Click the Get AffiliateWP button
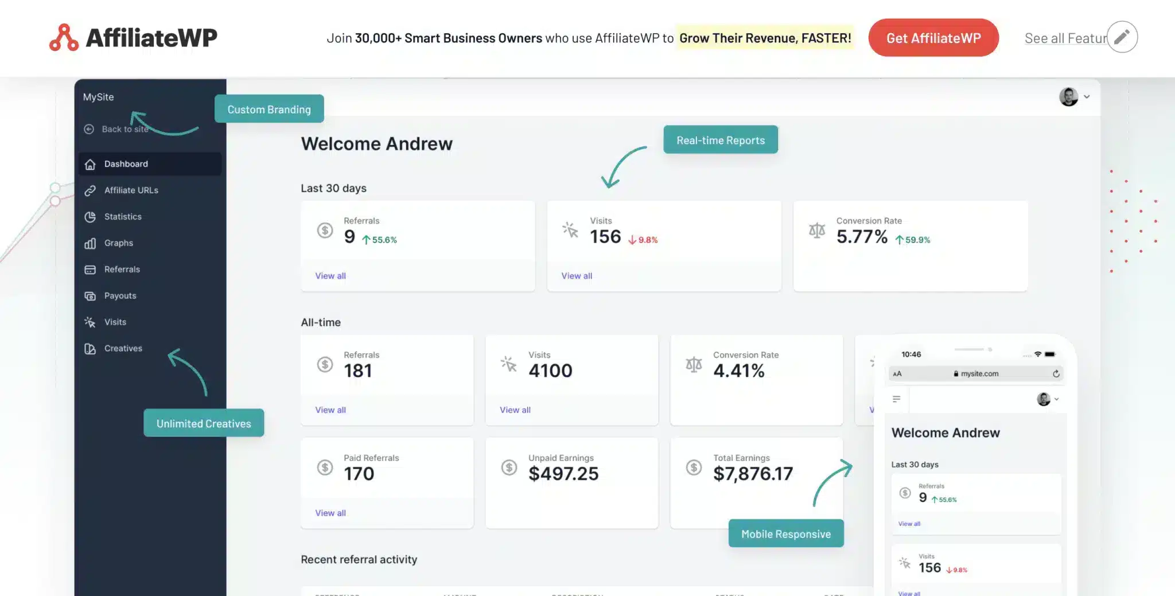This screenshot has width=1175, height=596. (x=933, y=38)
